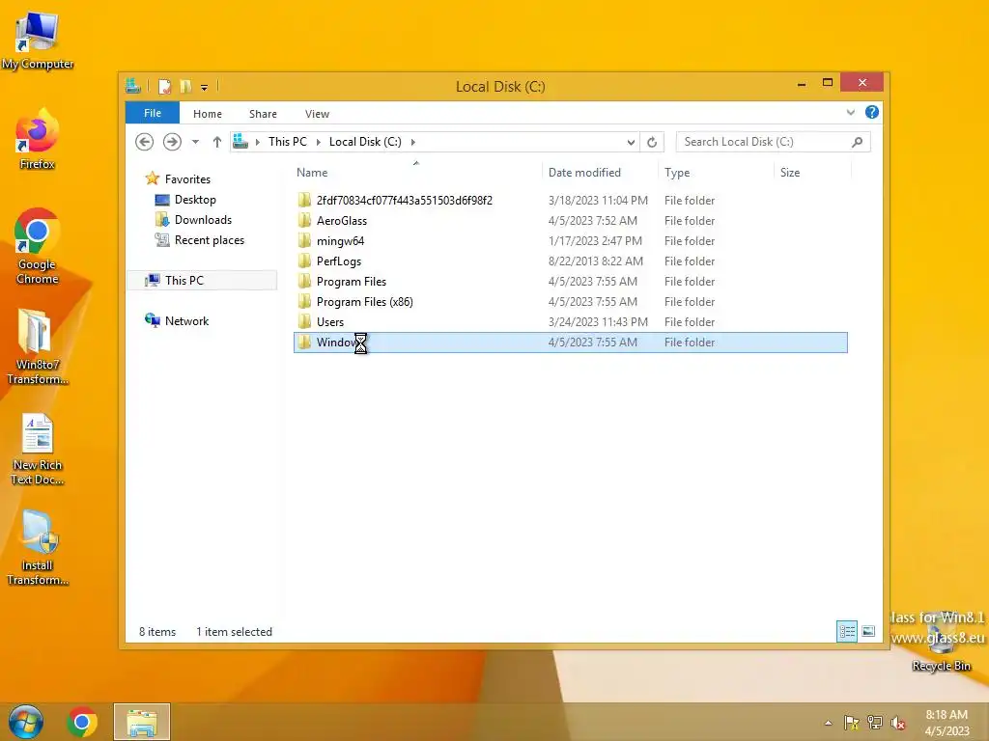Go forward with the Forward arrow
989x741 pixels.
point(172,142)
